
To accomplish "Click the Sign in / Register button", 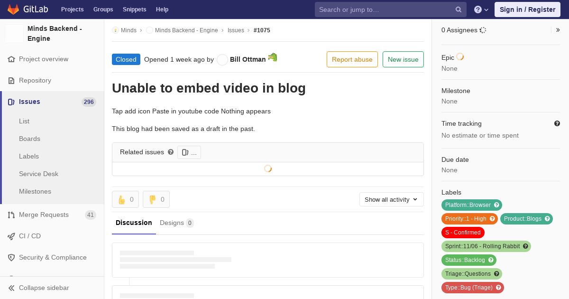I will (x=527, y=9).
